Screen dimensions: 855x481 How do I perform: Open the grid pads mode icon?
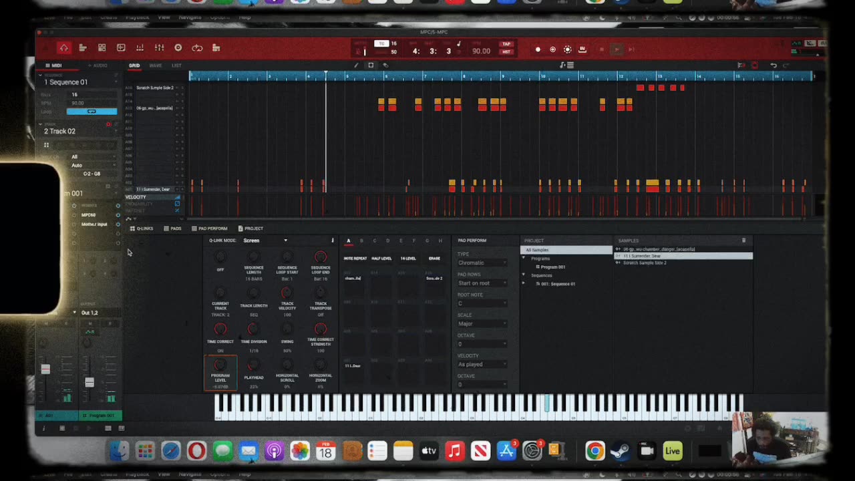click(x=102, y=48)
